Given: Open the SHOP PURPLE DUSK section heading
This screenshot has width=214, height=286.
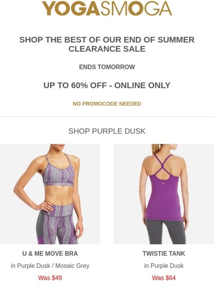Looking at the screenshot, I should pyautogui.click(x=107, y=131).
